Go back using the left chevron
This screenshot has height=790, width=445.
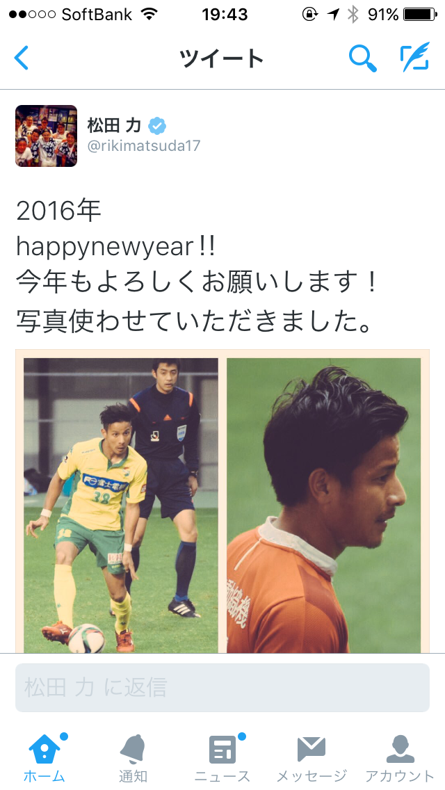(x=21, y=58)
